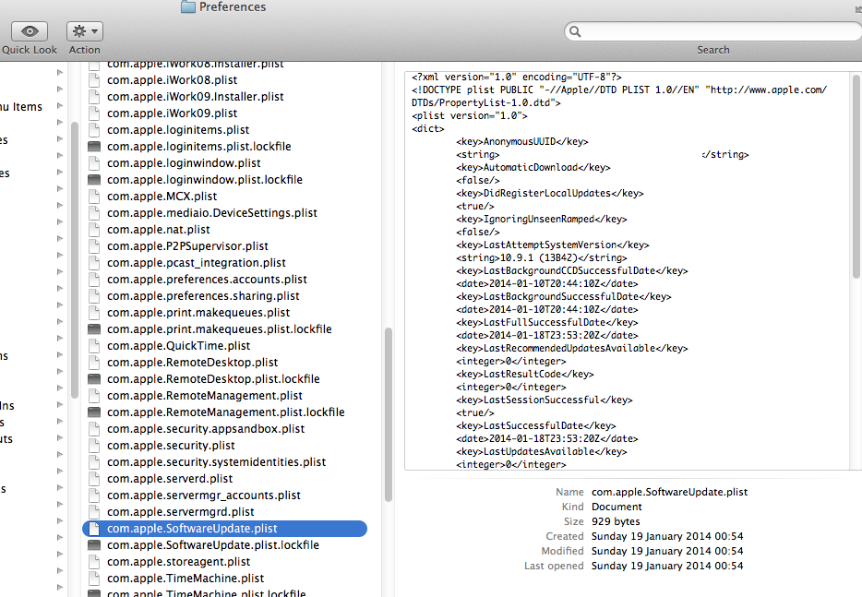Select com.apple.preferences.accounts.plist
Screen dimensions: 862x597
point(207,280)
